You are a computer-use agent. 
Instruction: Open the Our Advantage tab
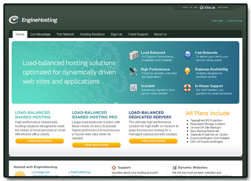pos(40,34)
